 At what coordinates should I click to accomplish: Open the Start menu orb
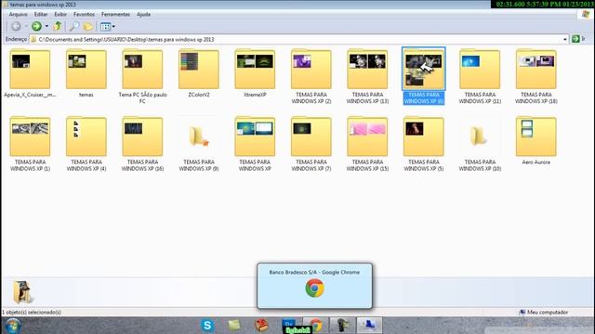pos(13,326)
